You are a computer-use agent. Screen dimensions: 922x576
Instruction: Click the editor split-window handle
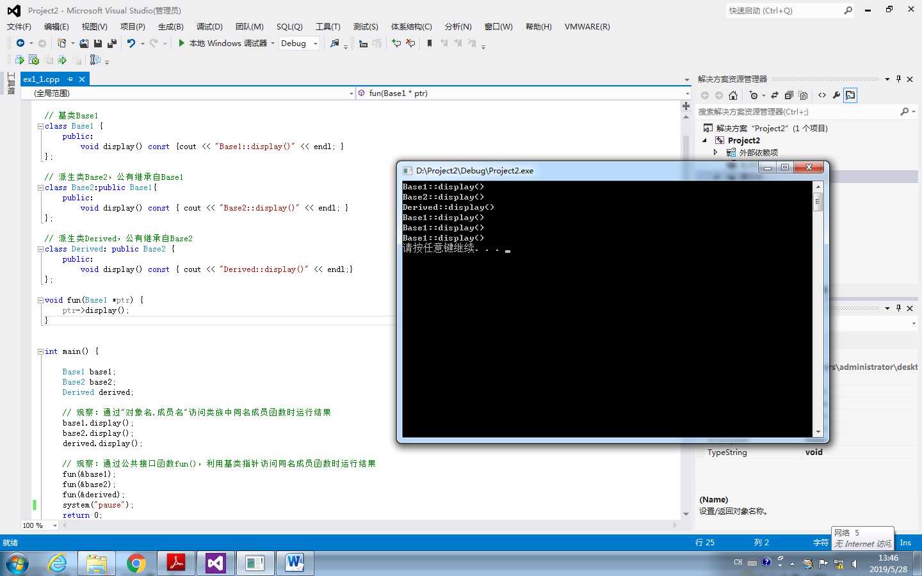point(686,106)
